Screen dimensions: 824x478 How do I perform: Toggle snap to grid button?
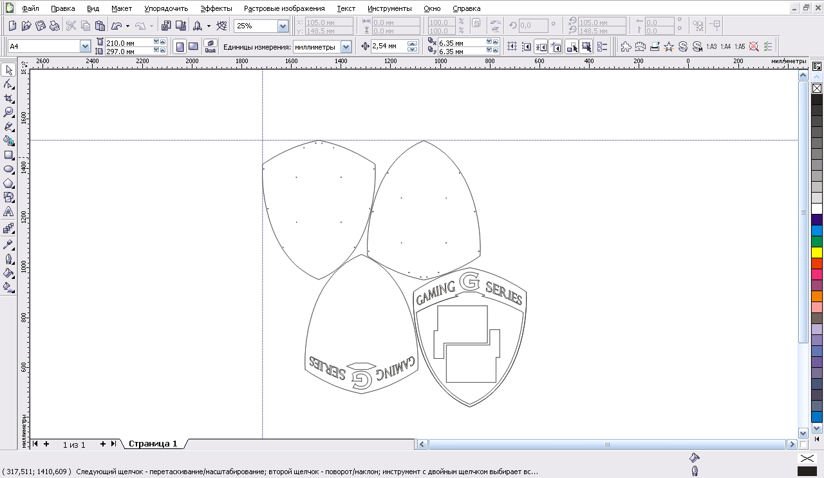512,46
